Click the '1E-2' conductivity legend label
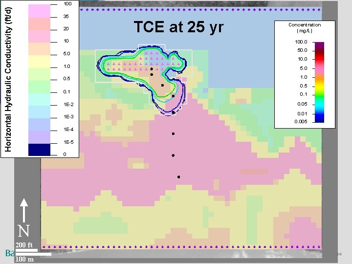This screenshot has width=352, height=264. (x=68, y=105)
